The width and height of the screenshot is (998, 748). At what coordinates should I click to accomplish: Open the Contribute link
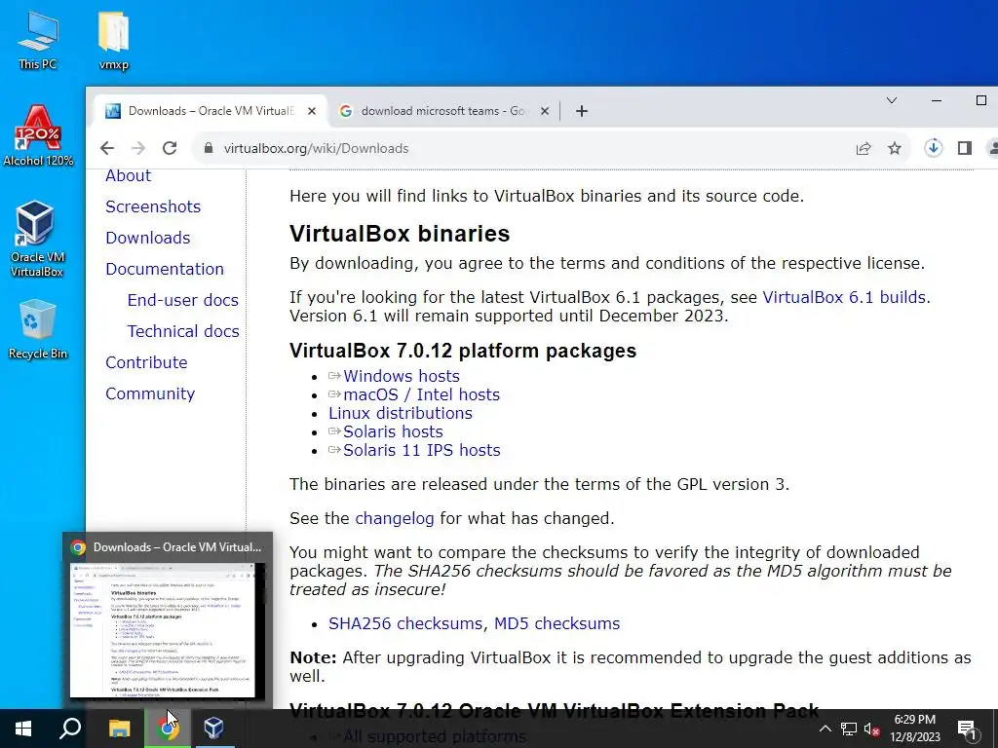146,362
